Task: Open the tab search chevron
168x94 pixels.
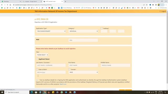Action: (154, 1)
